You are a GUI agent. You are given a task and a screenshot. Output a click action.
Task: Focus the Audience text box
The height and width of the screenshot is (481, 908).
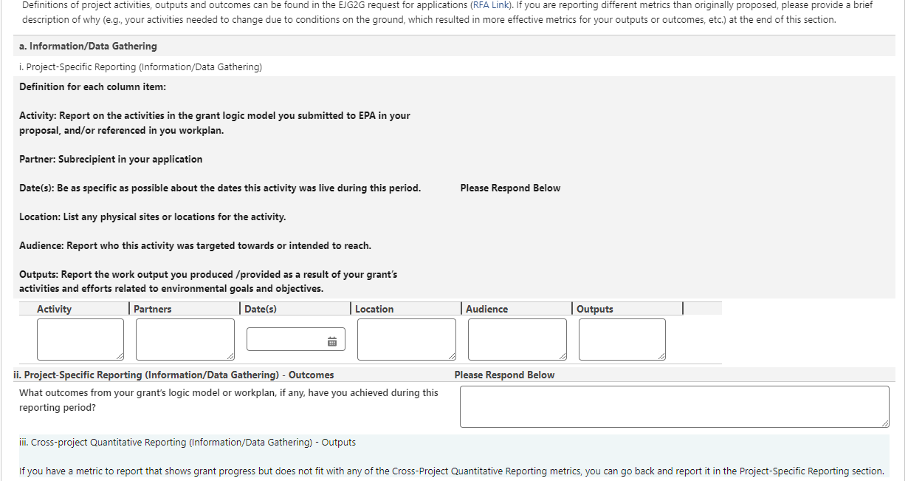point(517,339)
